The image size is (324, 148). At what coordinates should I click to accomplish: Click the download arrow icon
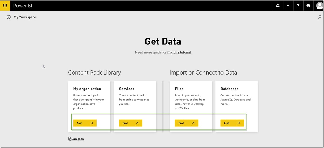pos(288,5)
